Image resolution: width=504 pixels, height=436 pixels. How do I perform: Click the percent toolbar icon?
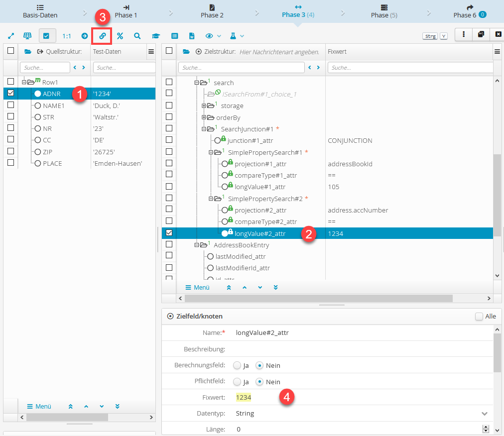coord(120,36)
